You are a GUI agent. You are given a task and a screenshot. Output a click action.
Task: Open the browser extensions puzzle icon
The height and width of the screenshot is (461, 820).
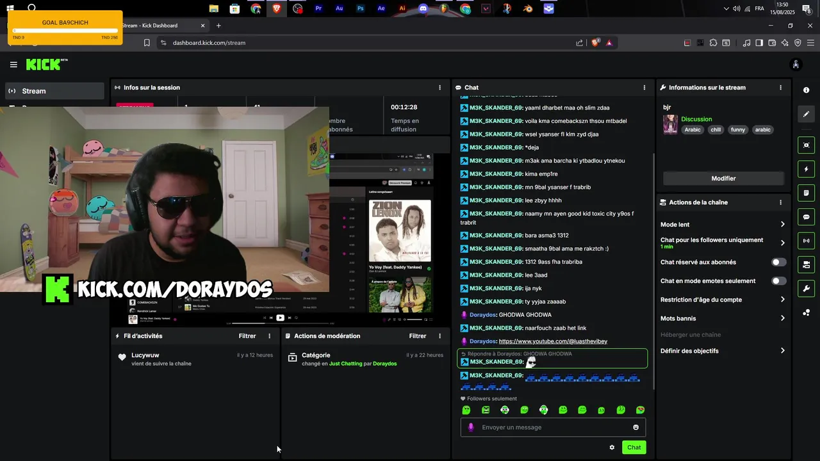[x=713, y=43]
